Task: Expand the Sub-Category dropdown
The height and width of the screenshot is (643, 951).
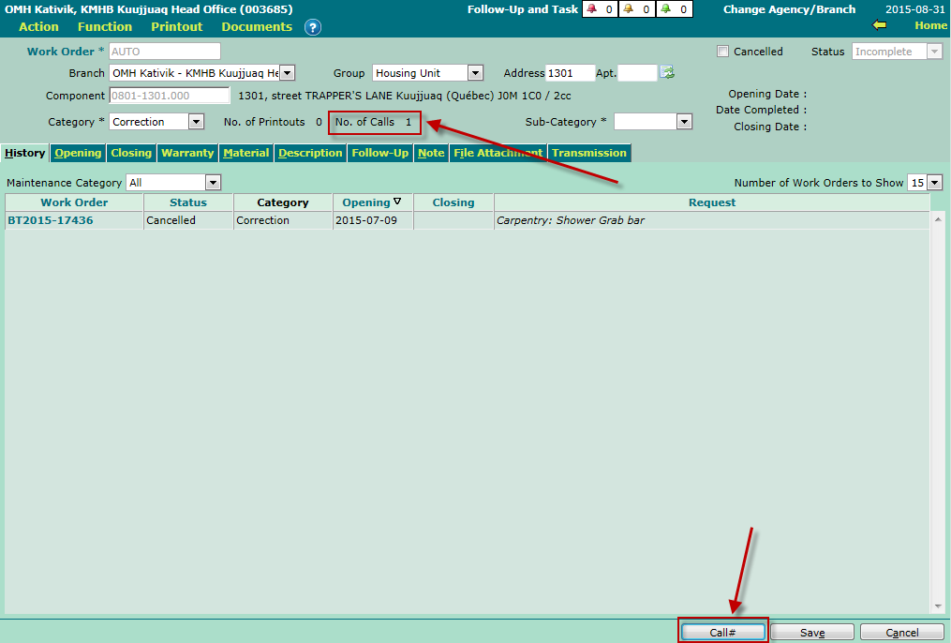Action: (x=684, y=122)
